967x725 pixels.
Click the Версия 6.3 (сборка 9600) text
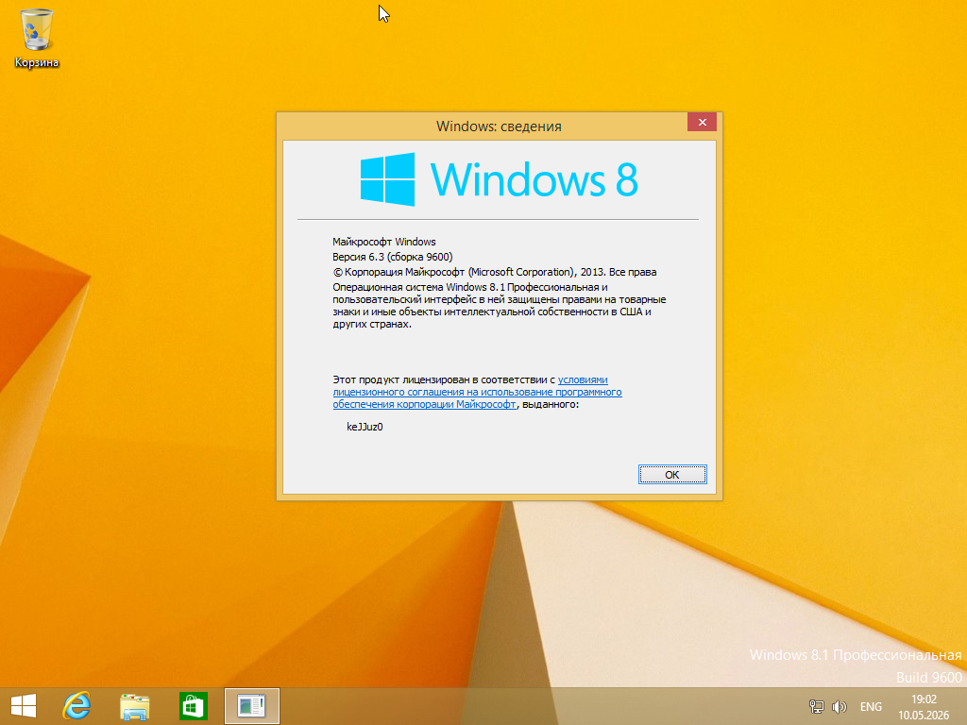pos(392,257)
